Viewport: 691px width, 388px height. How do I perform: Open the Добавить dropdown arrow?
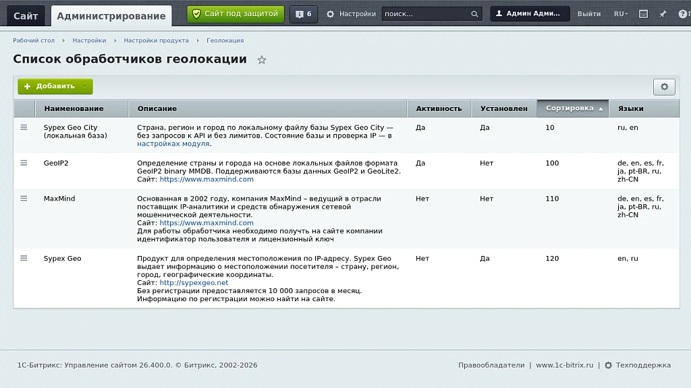tap(84, 86)
